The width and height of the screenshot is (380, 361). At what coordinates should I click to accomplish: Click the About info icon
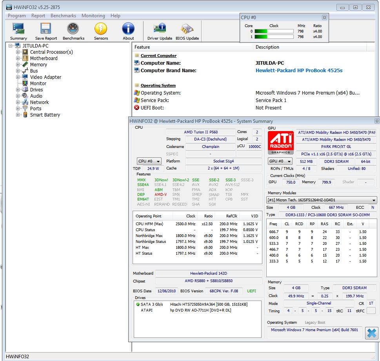pos(128,29)
